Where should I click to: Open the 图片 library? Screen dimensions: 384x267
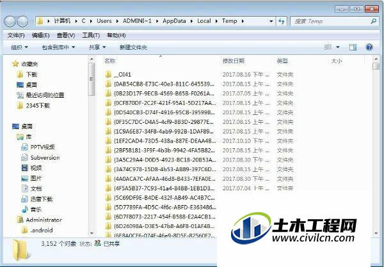(x=36, y=178)
